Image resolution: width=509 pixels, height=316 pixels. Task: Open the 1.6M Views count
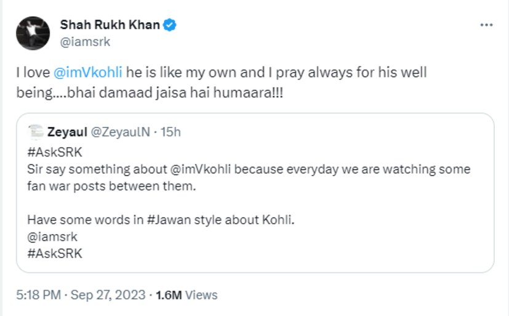tap(187, 296)
